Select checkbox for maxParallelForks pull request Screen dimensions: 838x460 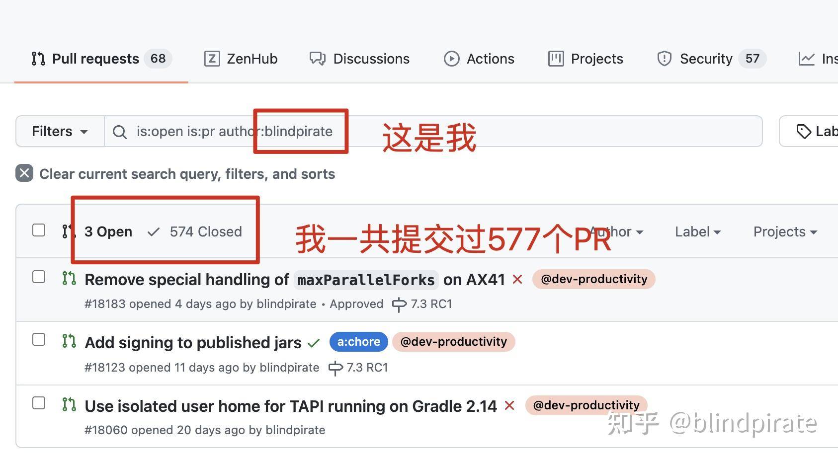(39, 277)
